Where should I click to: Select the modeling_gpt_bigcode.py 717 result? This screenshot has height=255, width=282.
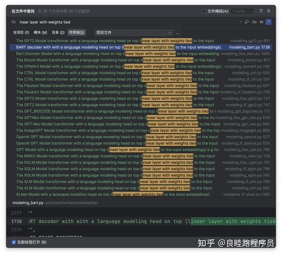[141, 111]
